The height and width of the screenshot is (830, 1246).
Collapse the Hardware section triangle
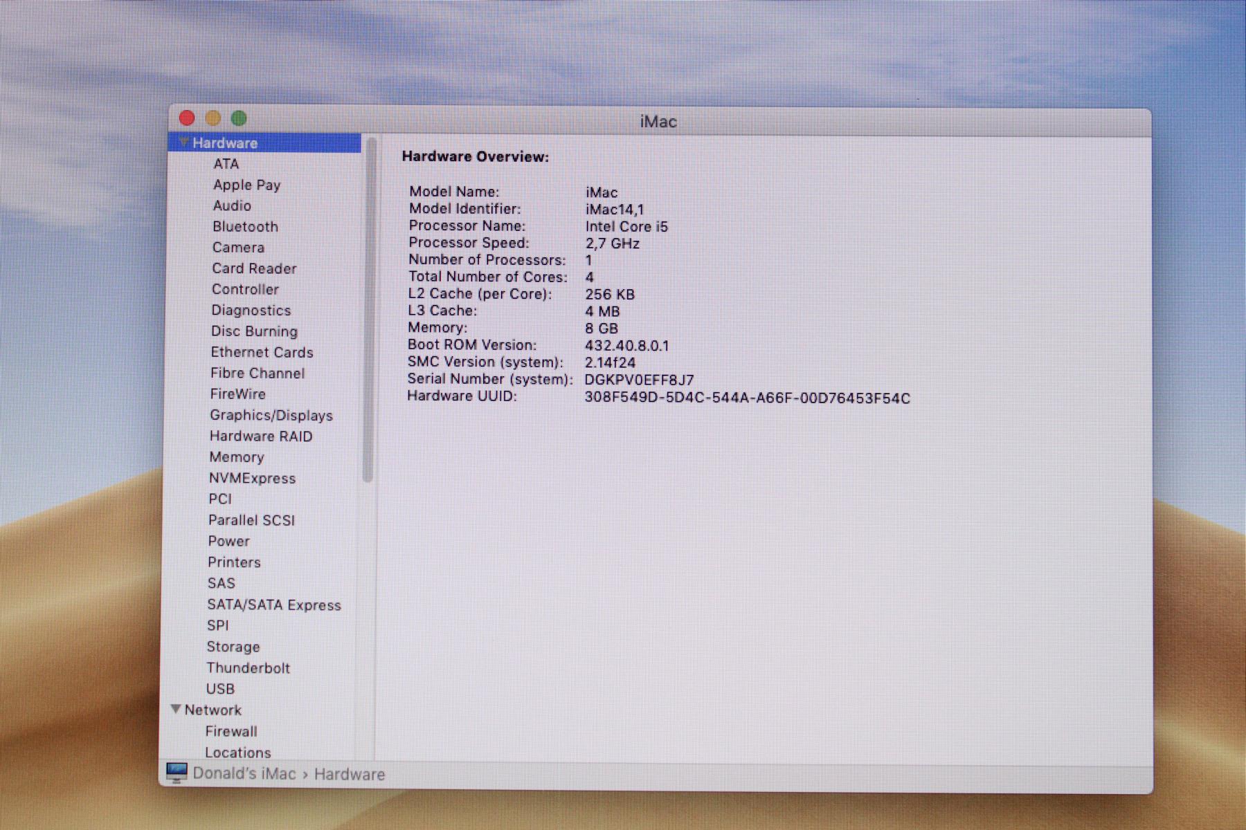183,142
